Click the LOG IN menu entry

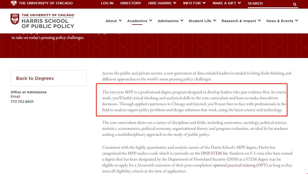[x=107, y=3]
